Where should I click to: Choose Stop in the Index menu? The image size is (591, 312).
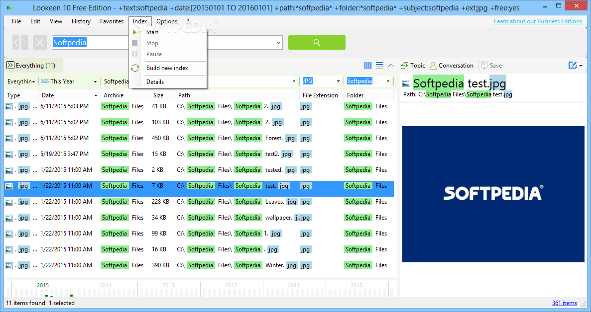click(152, 43)
